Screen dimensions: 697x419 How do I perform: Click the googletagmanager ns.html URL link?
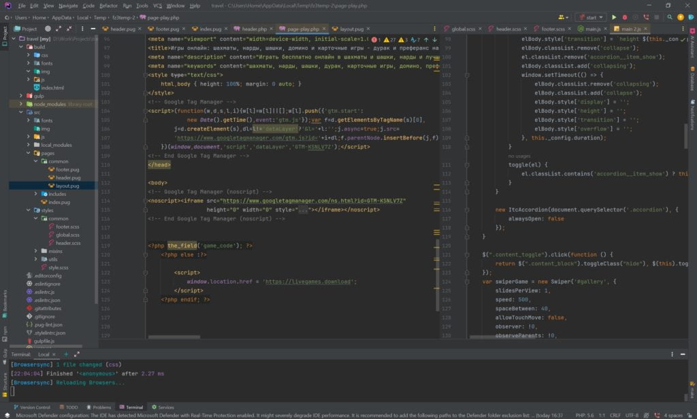[x=314, y=201]
